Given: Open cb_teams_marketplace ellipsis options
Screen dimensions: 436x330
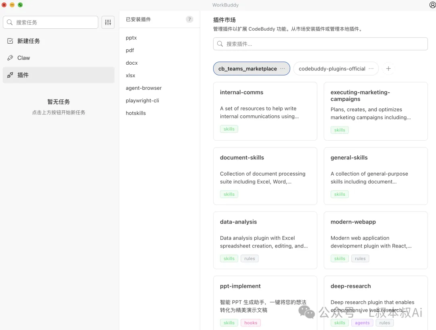Looking at the screenshot, I should 283,68.
